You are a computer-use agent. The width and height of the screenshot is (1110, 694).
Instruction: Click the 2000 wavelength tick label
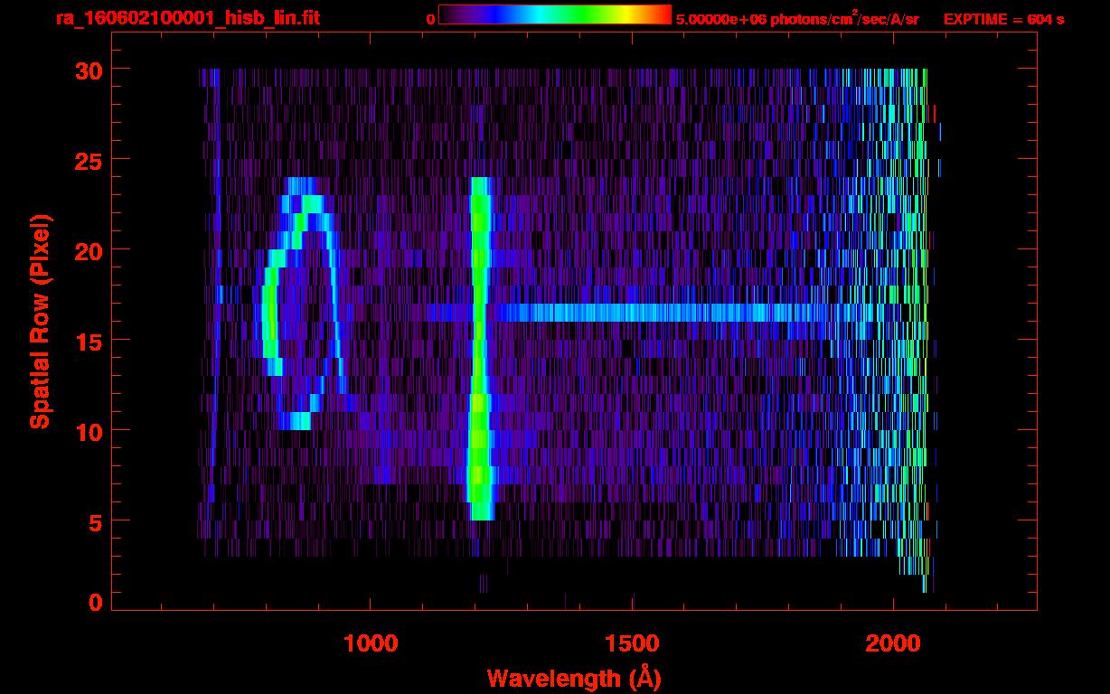point(893,643)
